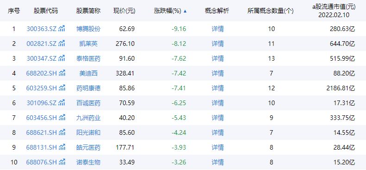366x170 pixels.
Task: Open chart icon next to 300363.SZ
Action: [62, 29]
